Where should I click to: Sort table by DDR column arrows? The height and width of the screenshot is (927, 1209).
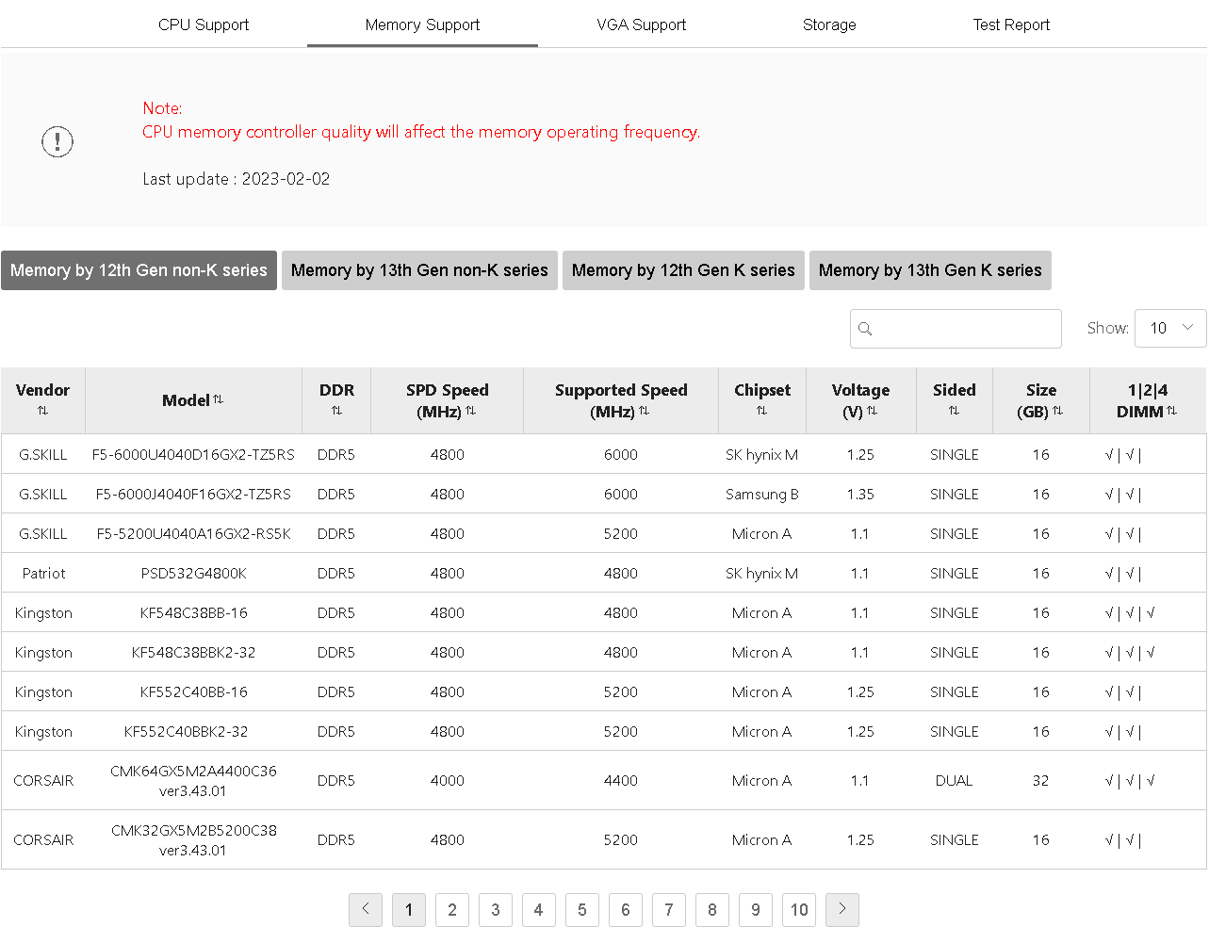tap(336, 411)
